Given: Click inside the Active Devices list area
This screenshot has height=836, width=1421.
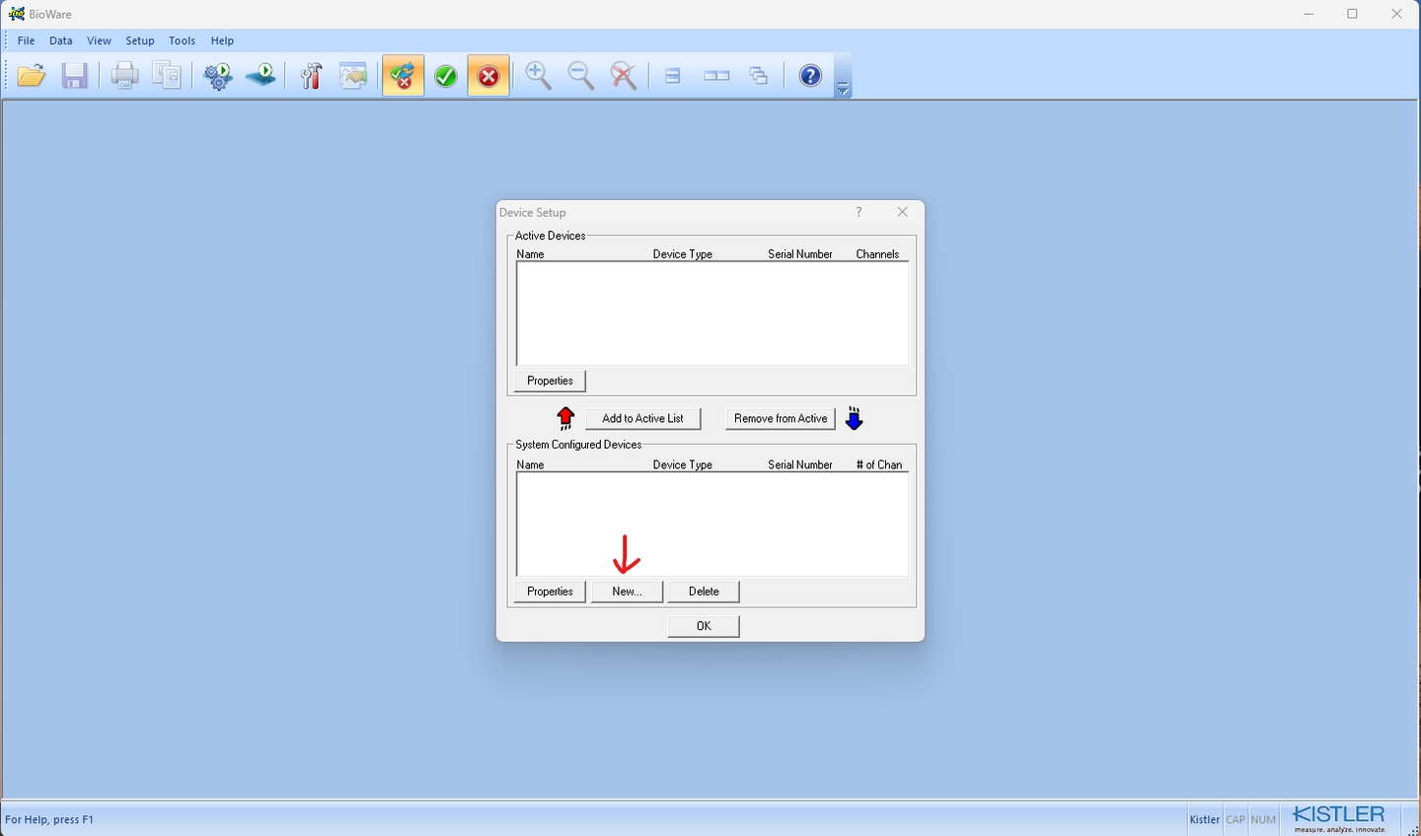Looking at the screenshot, I should pos(711,313).
